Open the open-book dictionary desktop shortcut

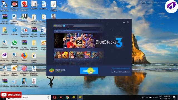tap(24, 18)
